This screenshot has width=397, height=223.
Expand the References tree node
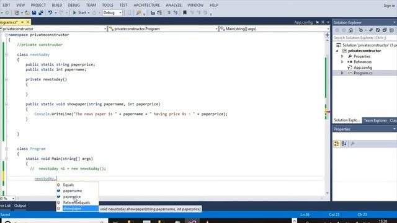pyautogui.click(x=342, y=62)
